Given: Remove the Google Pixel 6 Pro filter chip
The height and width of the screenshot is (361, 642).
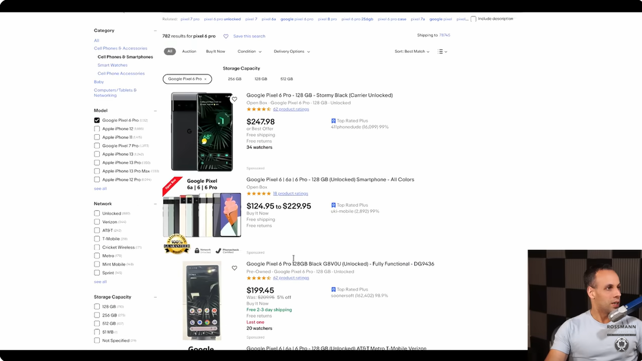Looking at the screenshot, I should (205, 79).
